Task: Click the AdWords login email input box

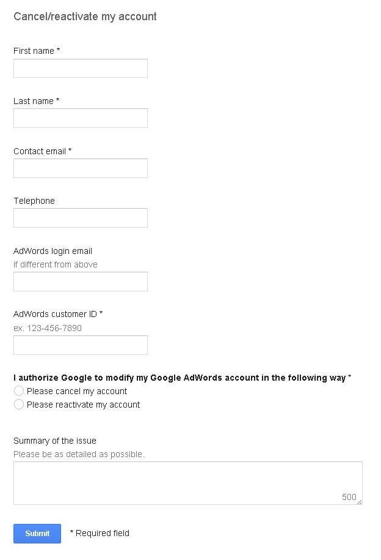Action: pos(81,282)
